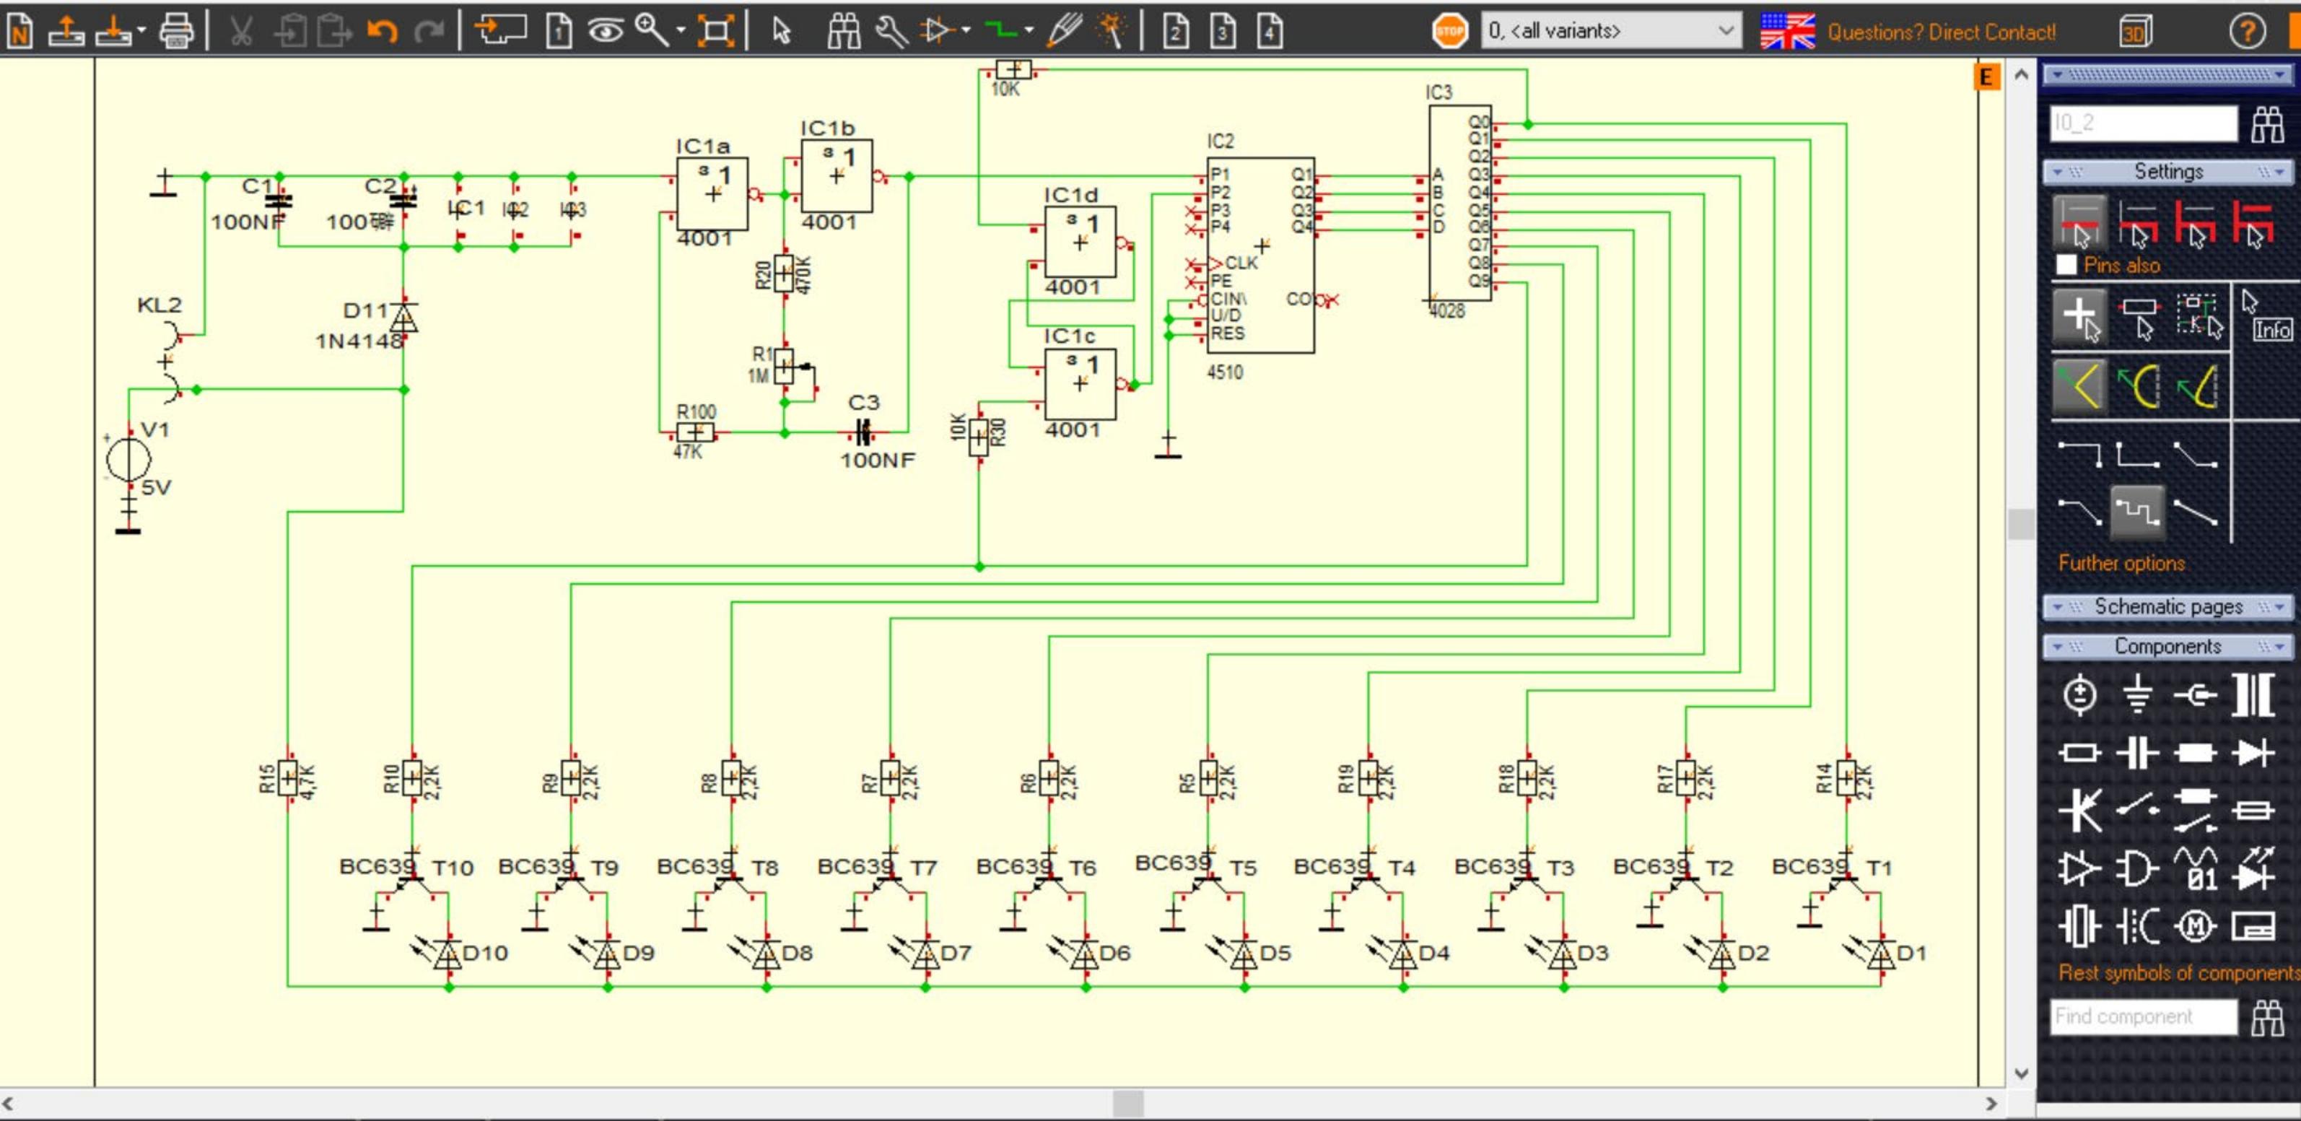2301x1121 pixels.
Task: Switch to the PCB view icon
Action: point(500,31)
